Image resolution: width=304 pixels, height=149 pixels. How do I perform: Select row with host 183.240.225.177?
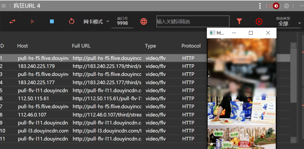coord(36,83)
